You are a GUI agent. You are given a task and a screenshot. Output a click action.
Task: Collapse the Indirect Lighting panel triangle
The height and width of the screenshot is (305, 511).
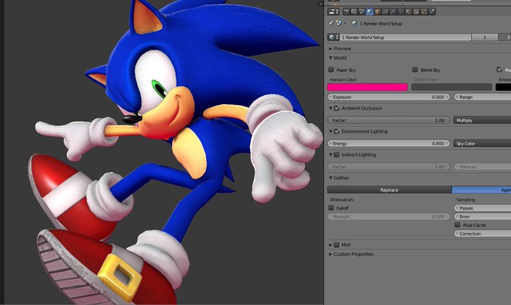[331, 154]
